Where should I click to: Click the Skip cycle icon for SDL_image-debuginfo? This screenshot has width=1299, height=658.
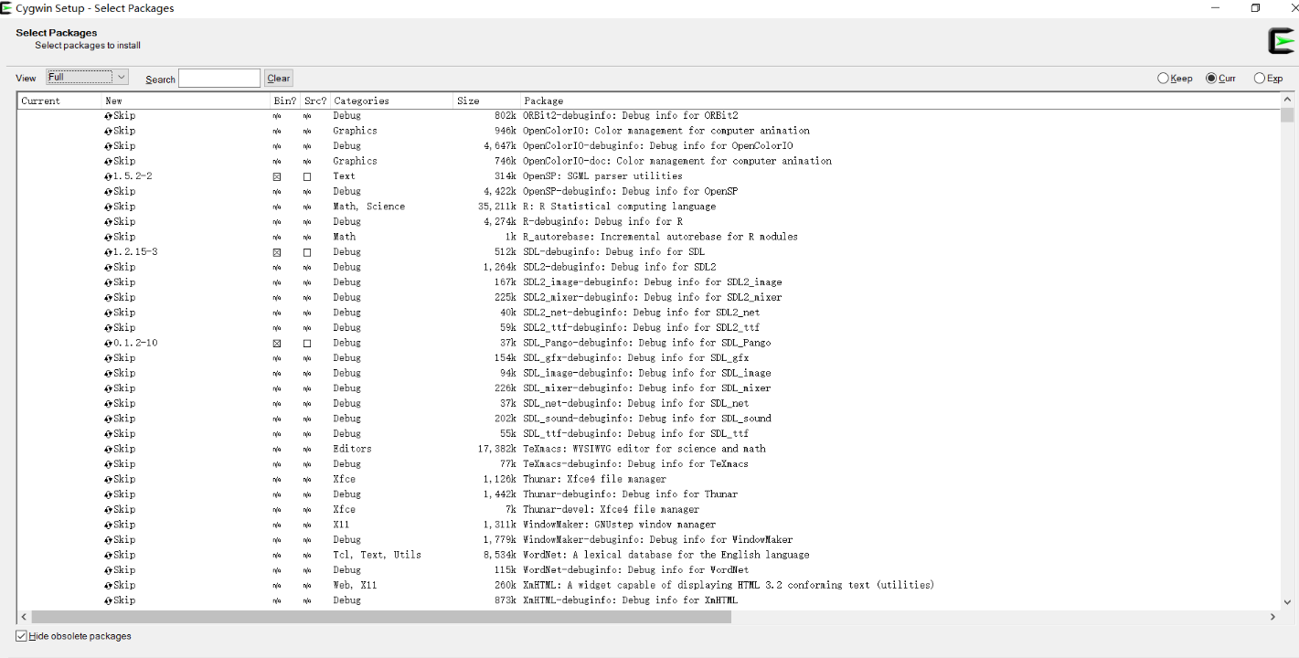109,374
